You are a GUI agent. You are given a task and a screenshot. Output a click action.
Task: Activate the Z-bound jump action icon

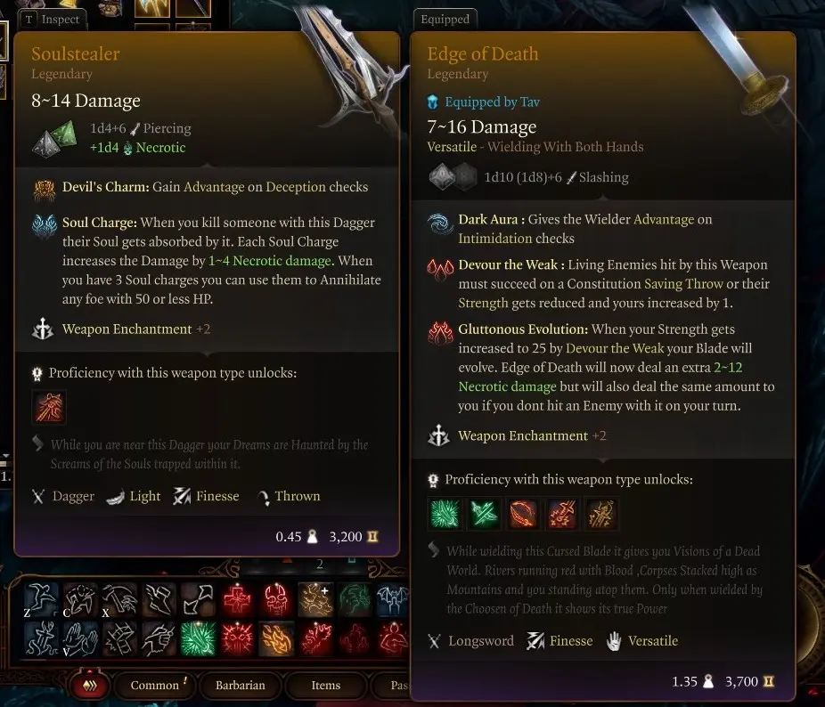(x=41, y=599)
